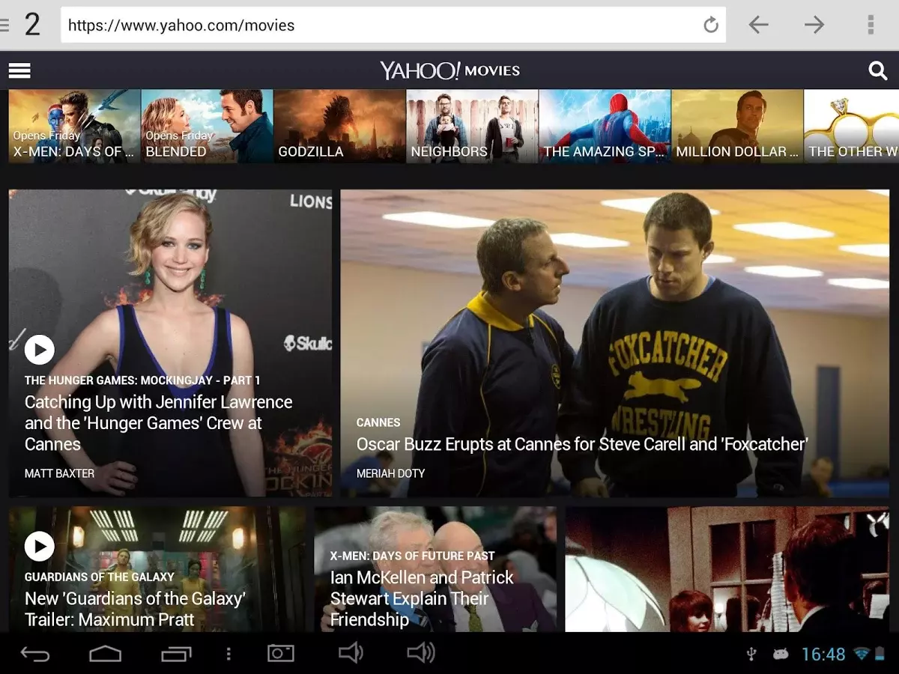This screenshot has width=899, height=674.
Task: Lower volume with speaker icon
Action: click(x=350, y=653)
